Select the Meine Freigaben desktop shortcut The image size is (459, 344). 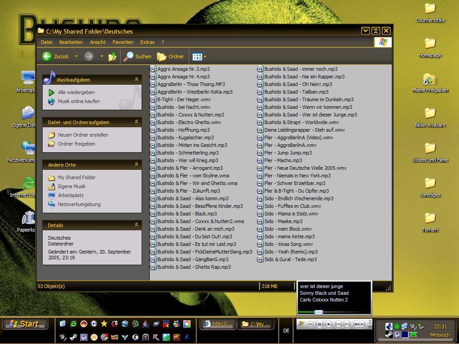430,79
